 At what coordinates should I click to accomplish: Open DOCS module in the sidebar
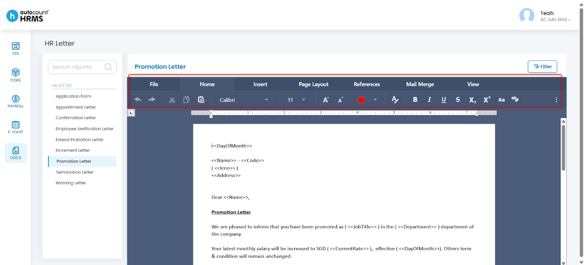(x=16, y=153)
